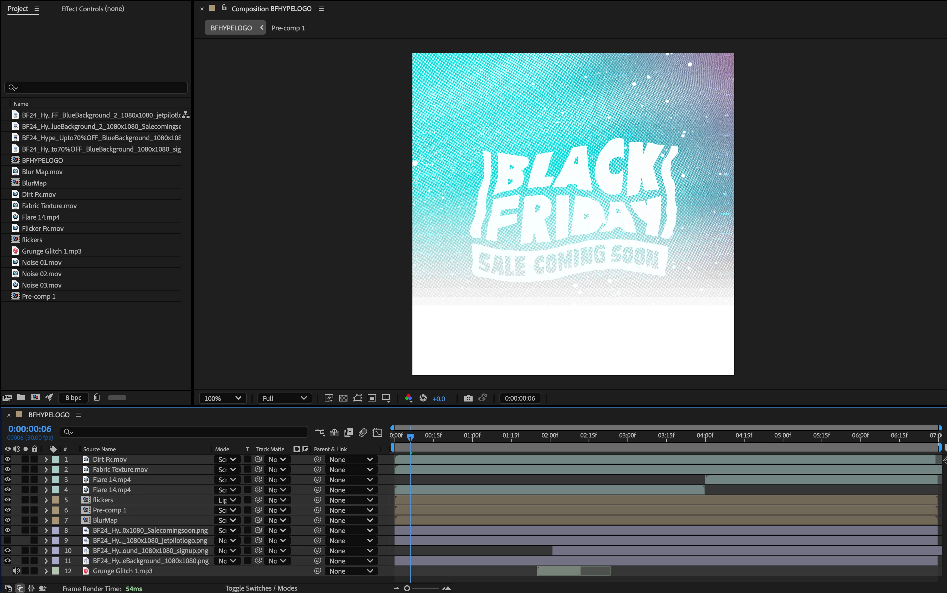947x593 pixels.
Task: Switch to the Pre-comp 1 viewer tab
Action: (288, 28)
